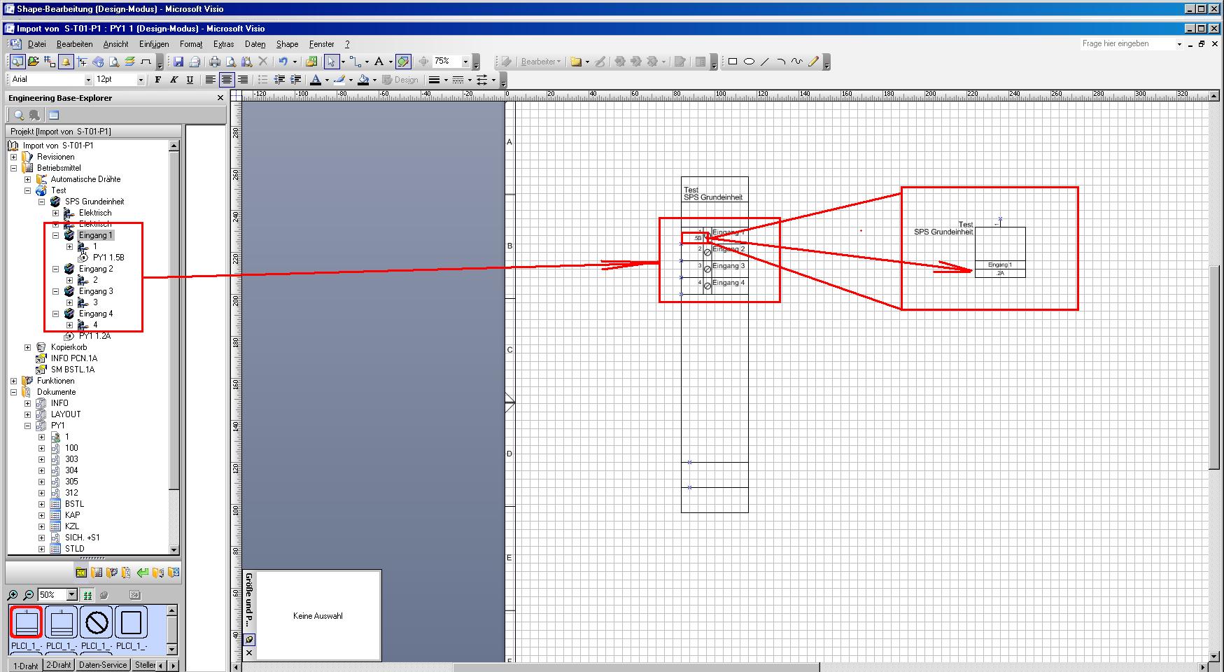Switch to the Daten-Service tab
The image size is (1224, 672).
click(x=103, y=665)
